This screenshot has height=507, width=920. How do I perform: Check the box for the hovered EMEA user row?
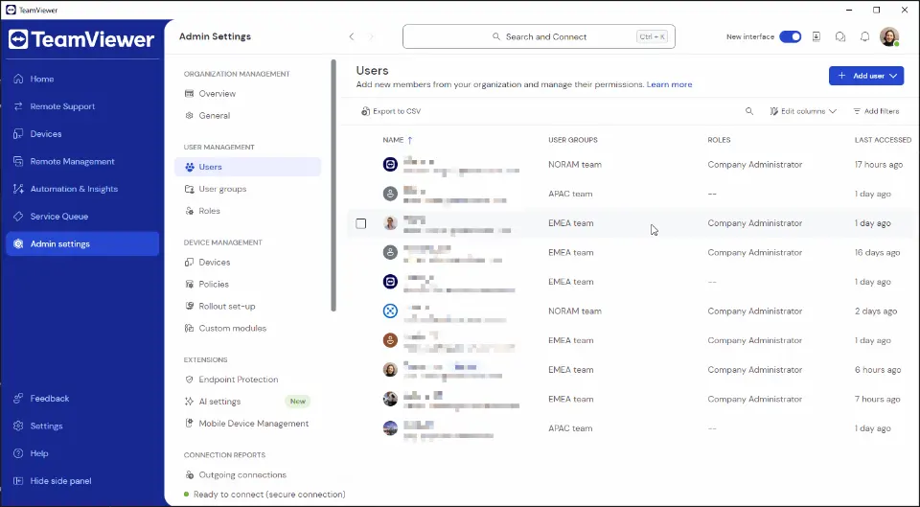(361, 223)
